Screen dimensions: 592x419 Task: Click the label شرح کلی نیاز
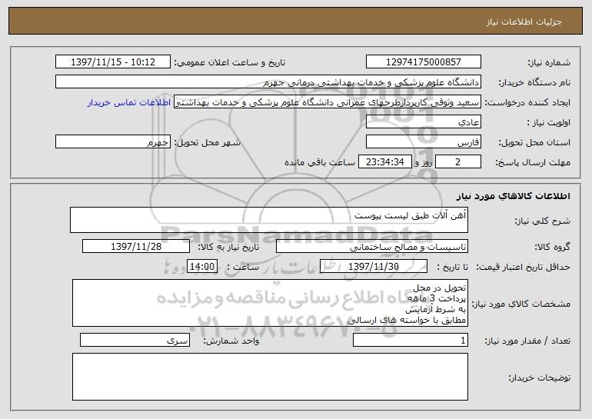pyautogui.click(x=543, y=221)
